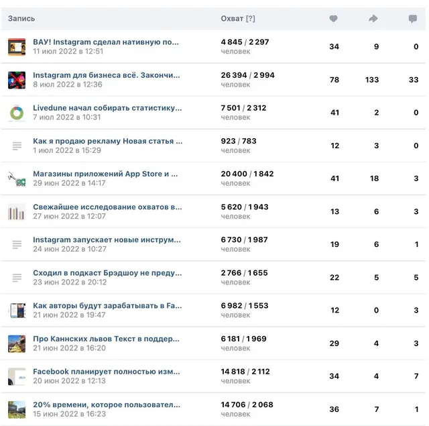
Task: Click date 29 июн 2022 в 14:17
Action: [69, 183]
